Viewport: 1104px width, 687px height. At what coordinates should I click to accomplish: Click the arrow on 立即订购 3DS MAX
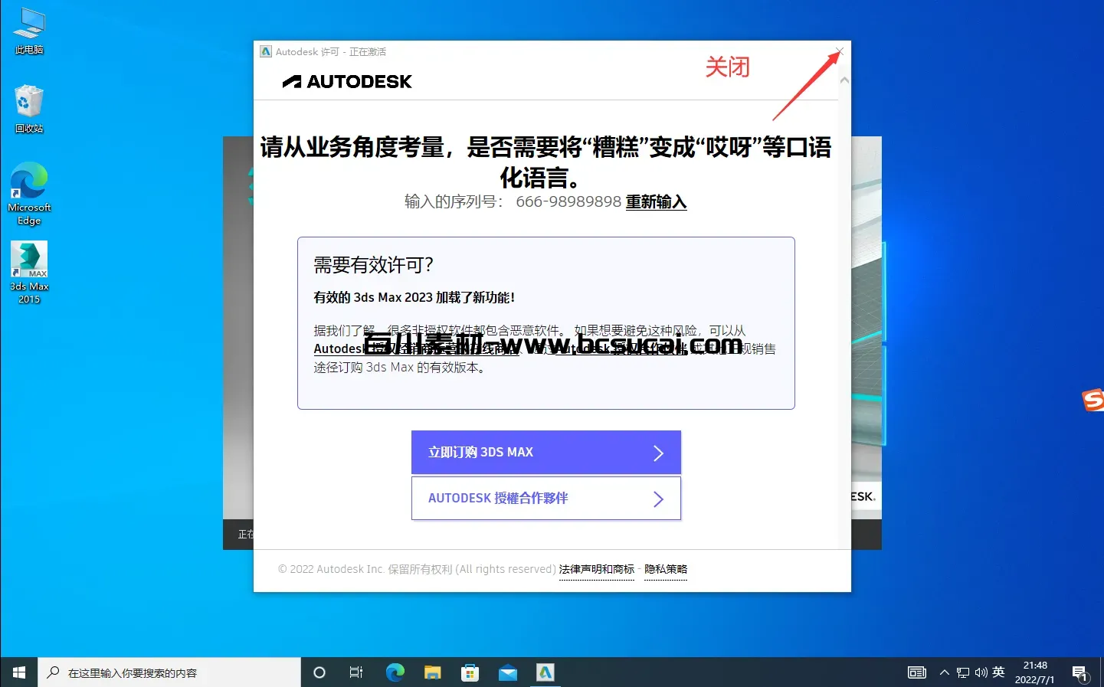point(658,453)
